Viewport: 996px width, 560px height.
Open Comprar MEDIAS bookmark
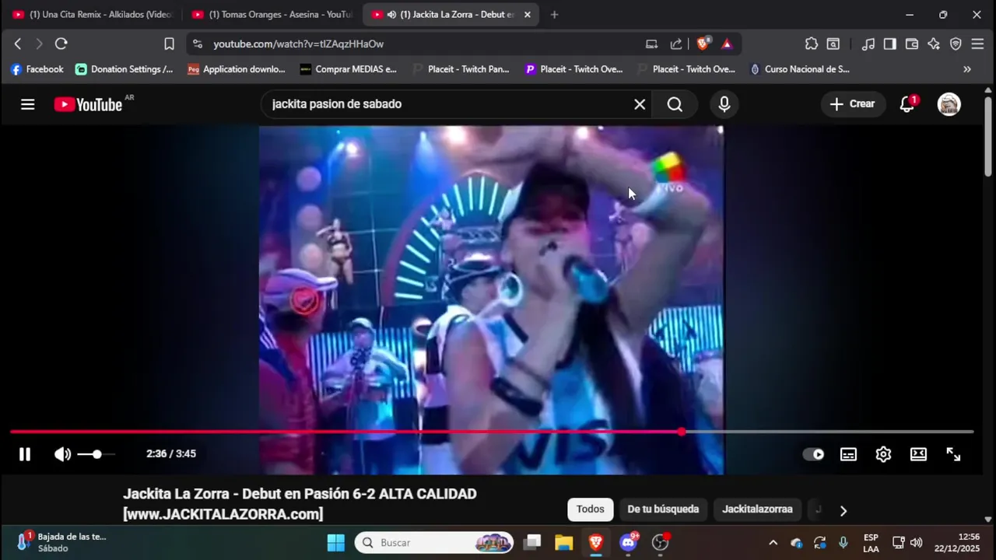click(349, 69)
